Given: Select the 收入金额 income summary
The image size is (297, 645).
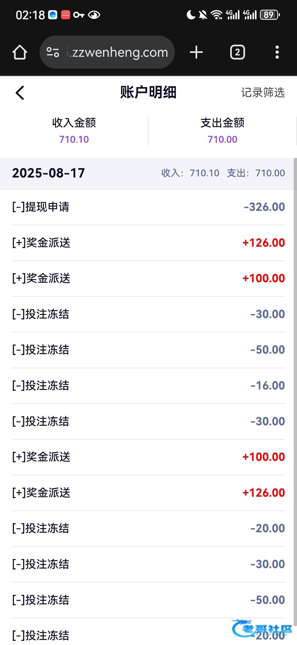Looking at the screenshot, I should [x=74, y=131].
